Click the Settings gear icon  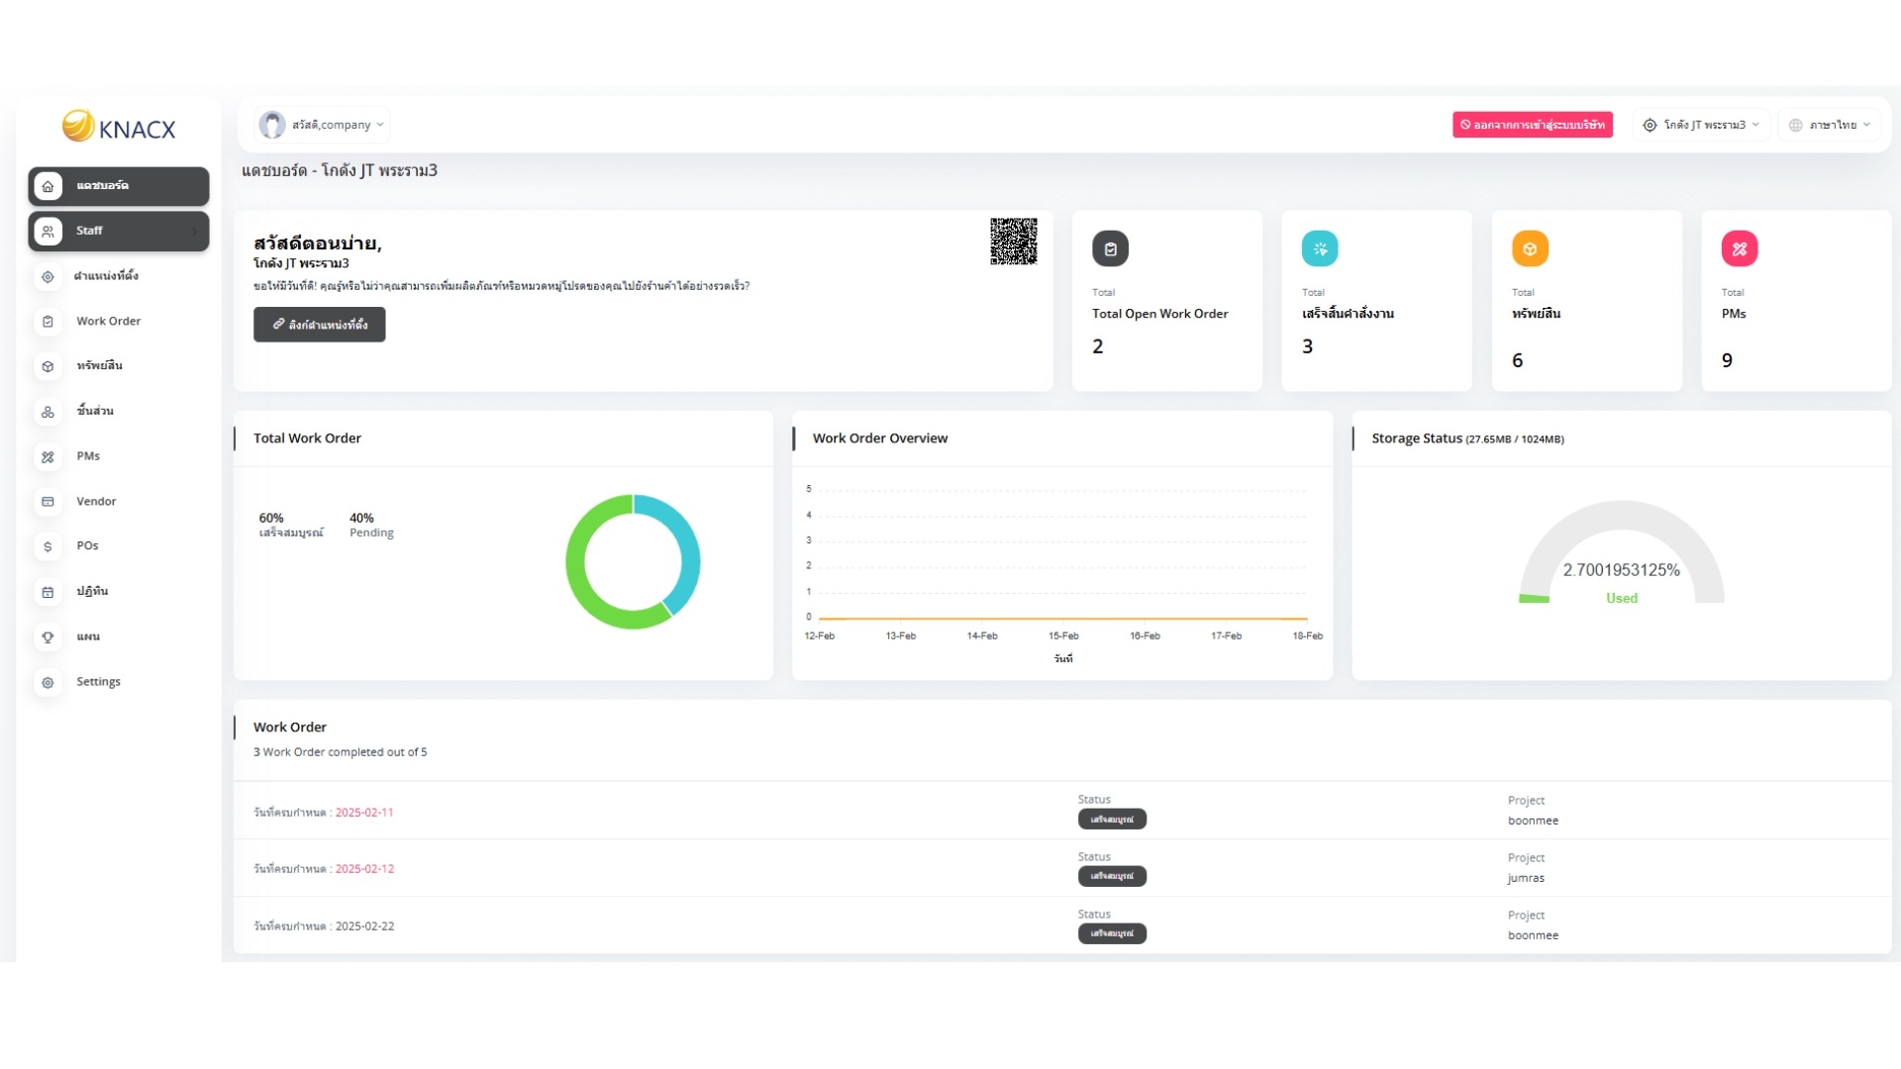click(x=48, y=682)
